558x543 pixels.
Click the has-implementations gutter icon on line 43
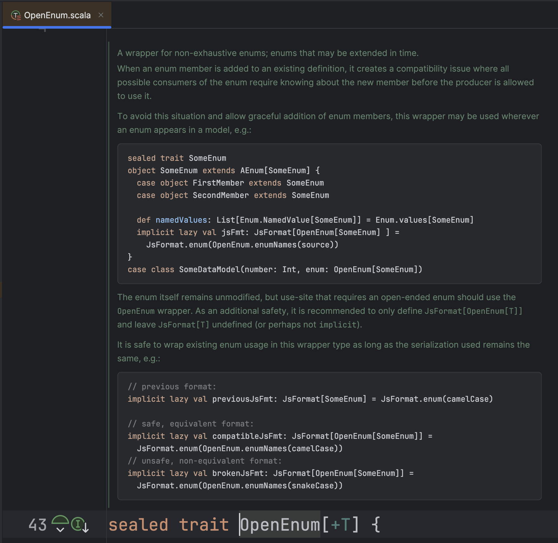pos(60,523)
